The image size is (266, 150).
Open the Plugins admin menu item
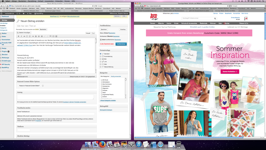click(x=4, y=51)
